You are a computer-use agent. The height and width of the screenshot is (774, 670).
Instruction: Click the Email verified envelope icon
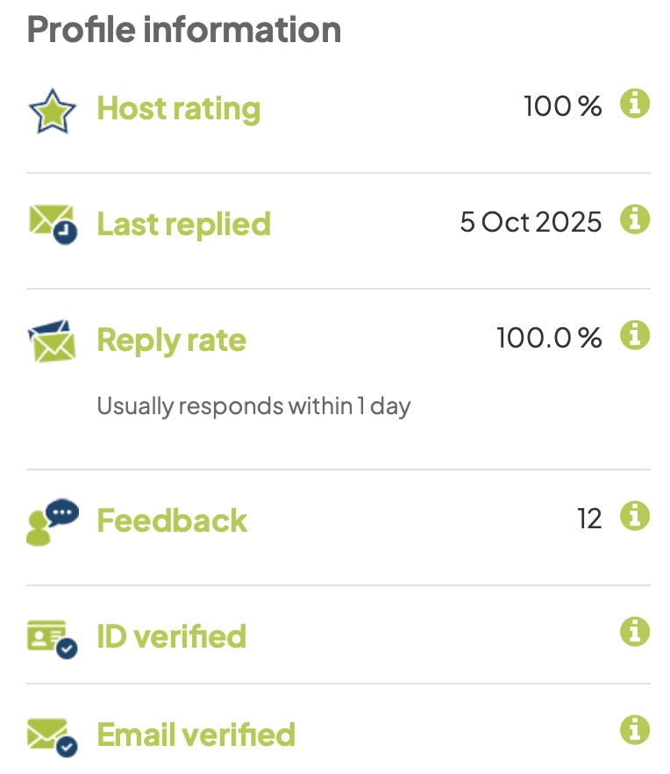point(53,736)
